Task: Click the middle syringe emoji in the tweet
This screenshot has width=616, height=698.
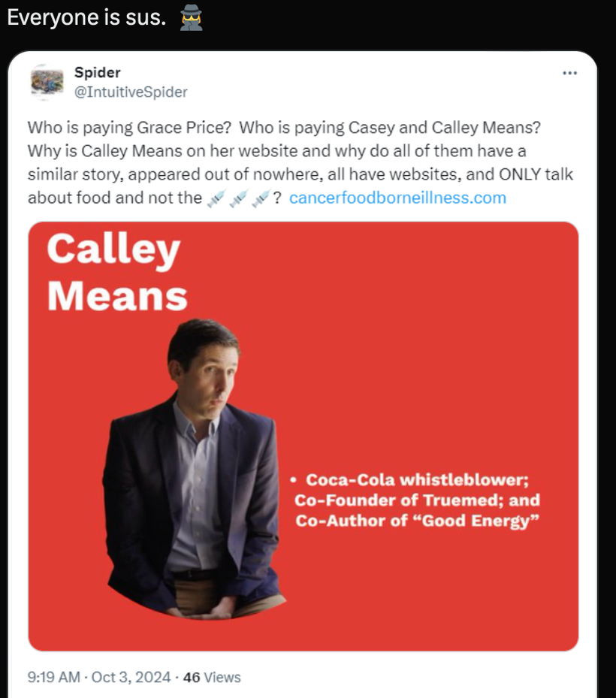Action: [x=237, y=198]
